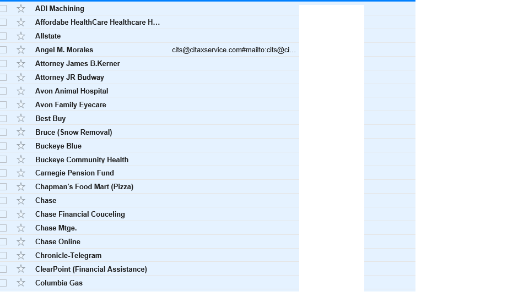Star the Chase Mtge. contact
This screenshot has height=297, width=529.
pyautogui.click(x=21, y=228)
